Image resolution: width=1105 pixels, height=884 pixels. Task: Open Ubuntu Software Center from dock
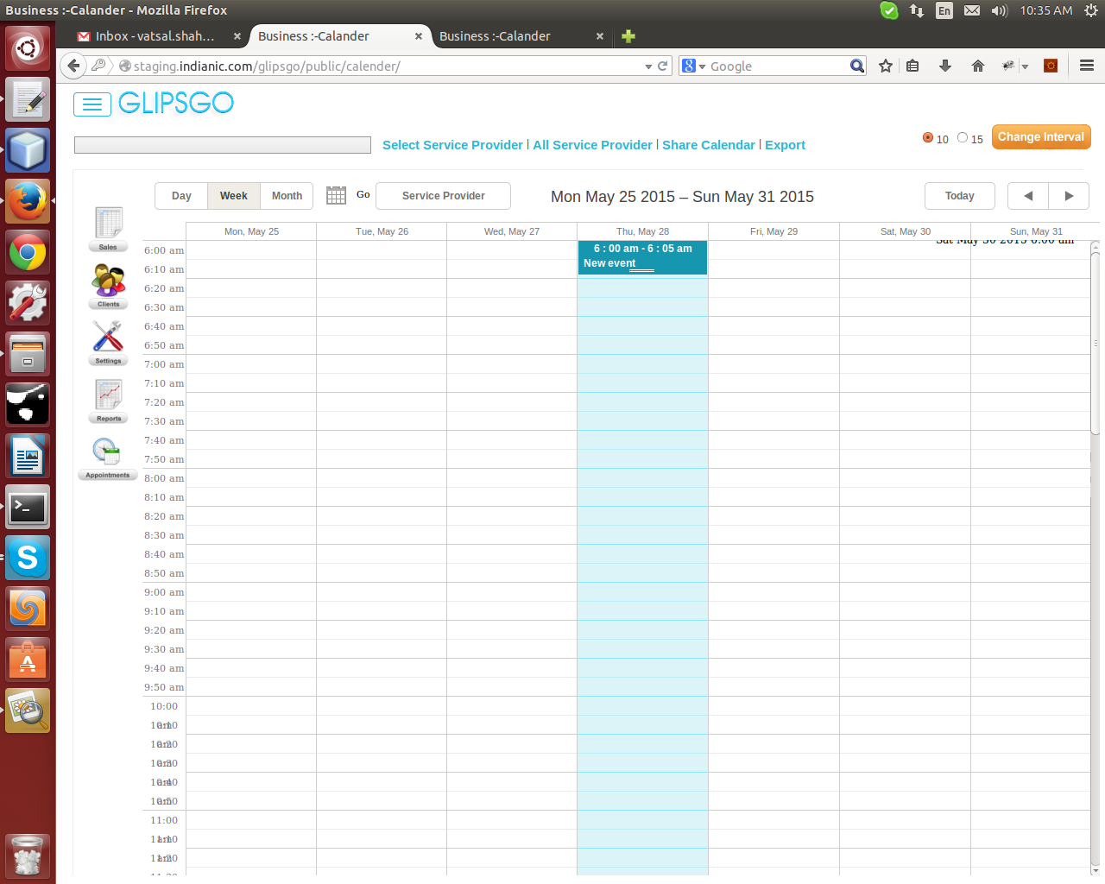tap(28, 660)
